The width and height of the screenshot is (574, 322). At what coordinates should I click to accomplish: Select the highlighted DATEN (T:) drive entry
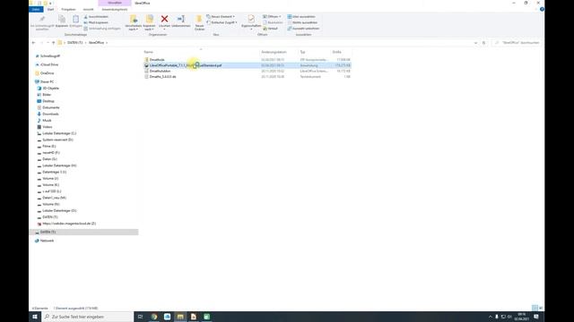tap(83, 232)
